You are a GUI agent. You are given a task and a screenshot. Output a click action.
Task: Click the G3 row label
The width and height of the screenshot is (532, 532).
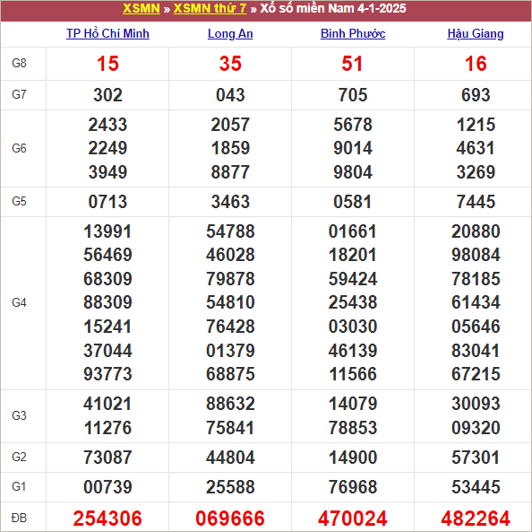19,415
